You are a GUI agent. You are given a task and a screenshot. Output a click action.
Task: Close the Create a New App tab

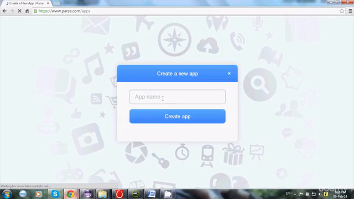click(48, 3)
